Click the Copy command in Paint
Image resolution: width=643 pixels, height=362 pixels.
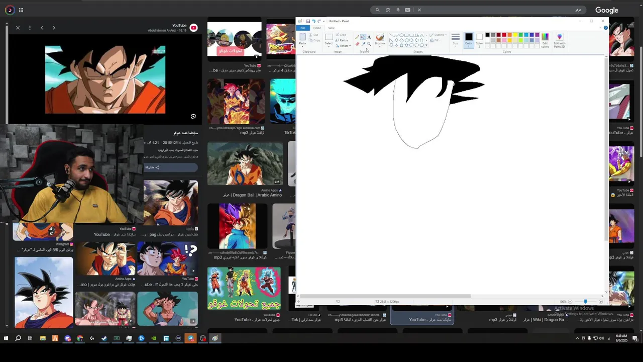coord(314,40)
